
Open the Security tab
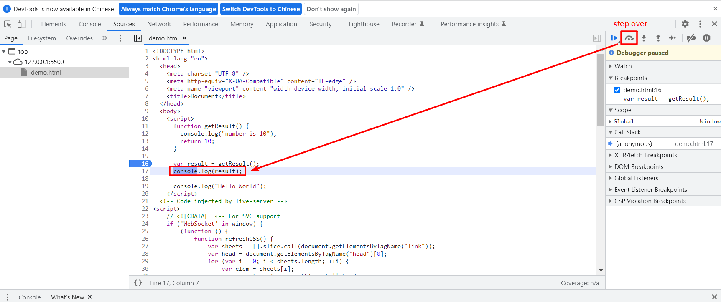pyautogui.click(x=321, y=24)
